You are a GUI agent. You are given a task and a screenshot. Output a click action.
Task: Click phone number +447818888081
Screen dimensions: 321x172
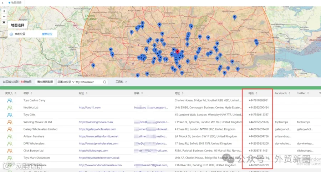click(x=259, y=100)
